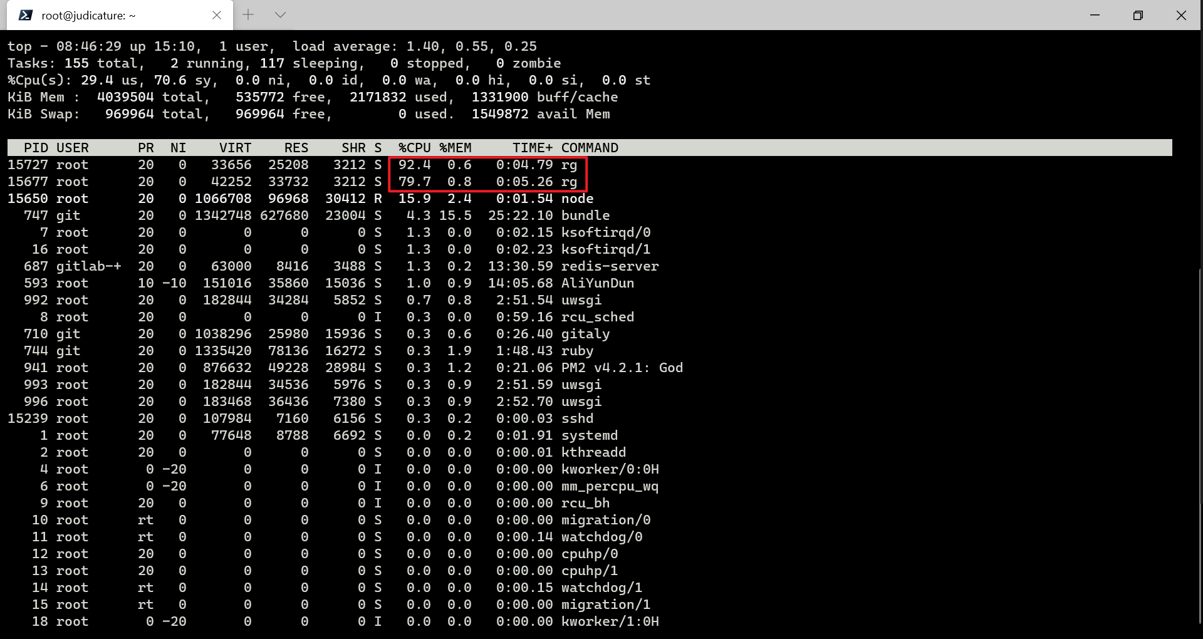Screen dimensions: 1203x639
Task: Click the COMMAND column header
Action: (x=590, y=147)
